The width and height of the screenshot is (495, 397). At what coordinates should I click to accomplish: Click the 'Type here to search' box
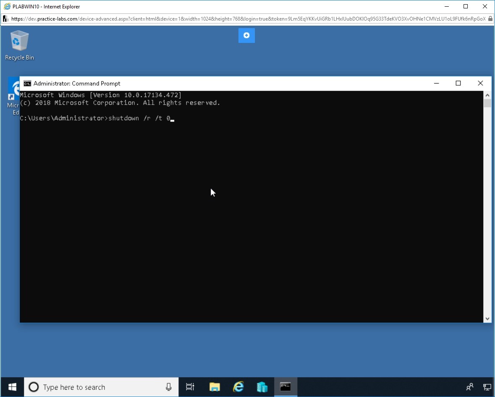tap(101, 387)
